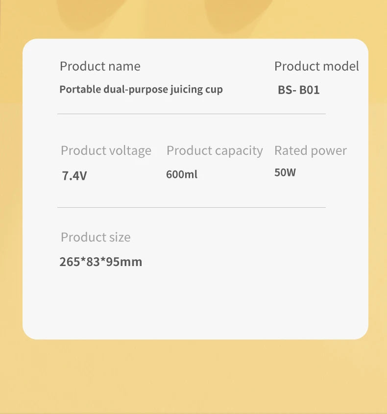Click the "Product capacity" label
The height and width of the screenshot is (414, 387).
215,150
